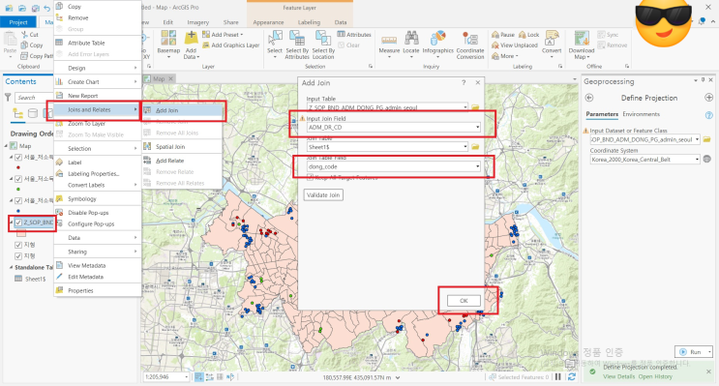Open Add Join help question mark

coord(464,82)
